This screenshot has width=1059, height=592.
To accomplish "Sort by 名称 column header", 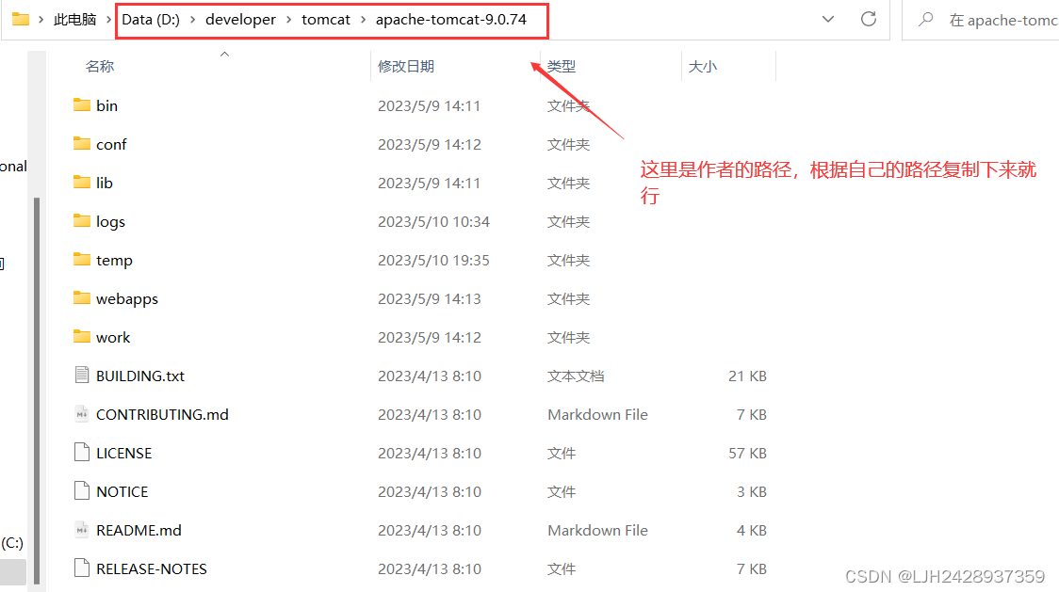I will [x=99, y=66].
